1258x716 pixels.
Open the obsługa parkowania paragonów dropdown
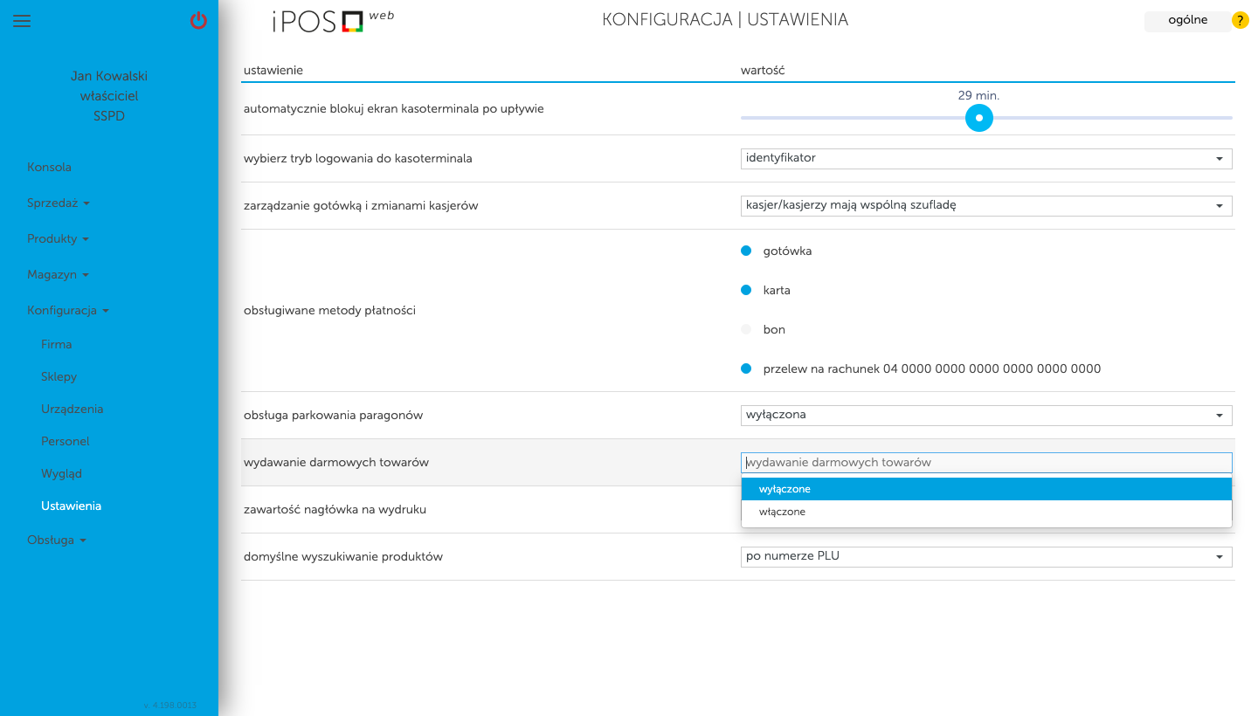click(x=986, y=415)
